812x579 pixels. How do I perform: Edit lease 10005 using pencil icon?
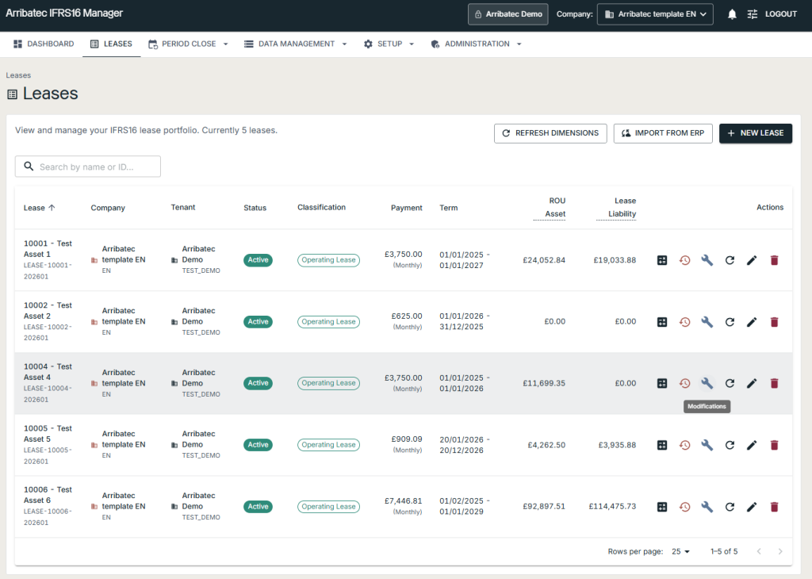coord(752,445)
